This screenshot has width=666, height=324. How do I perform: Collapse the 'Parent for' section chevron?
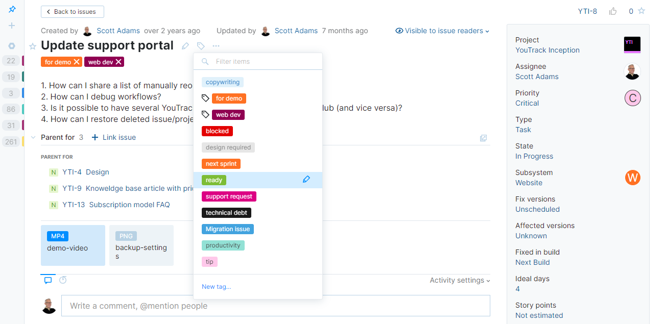(33, 137)
